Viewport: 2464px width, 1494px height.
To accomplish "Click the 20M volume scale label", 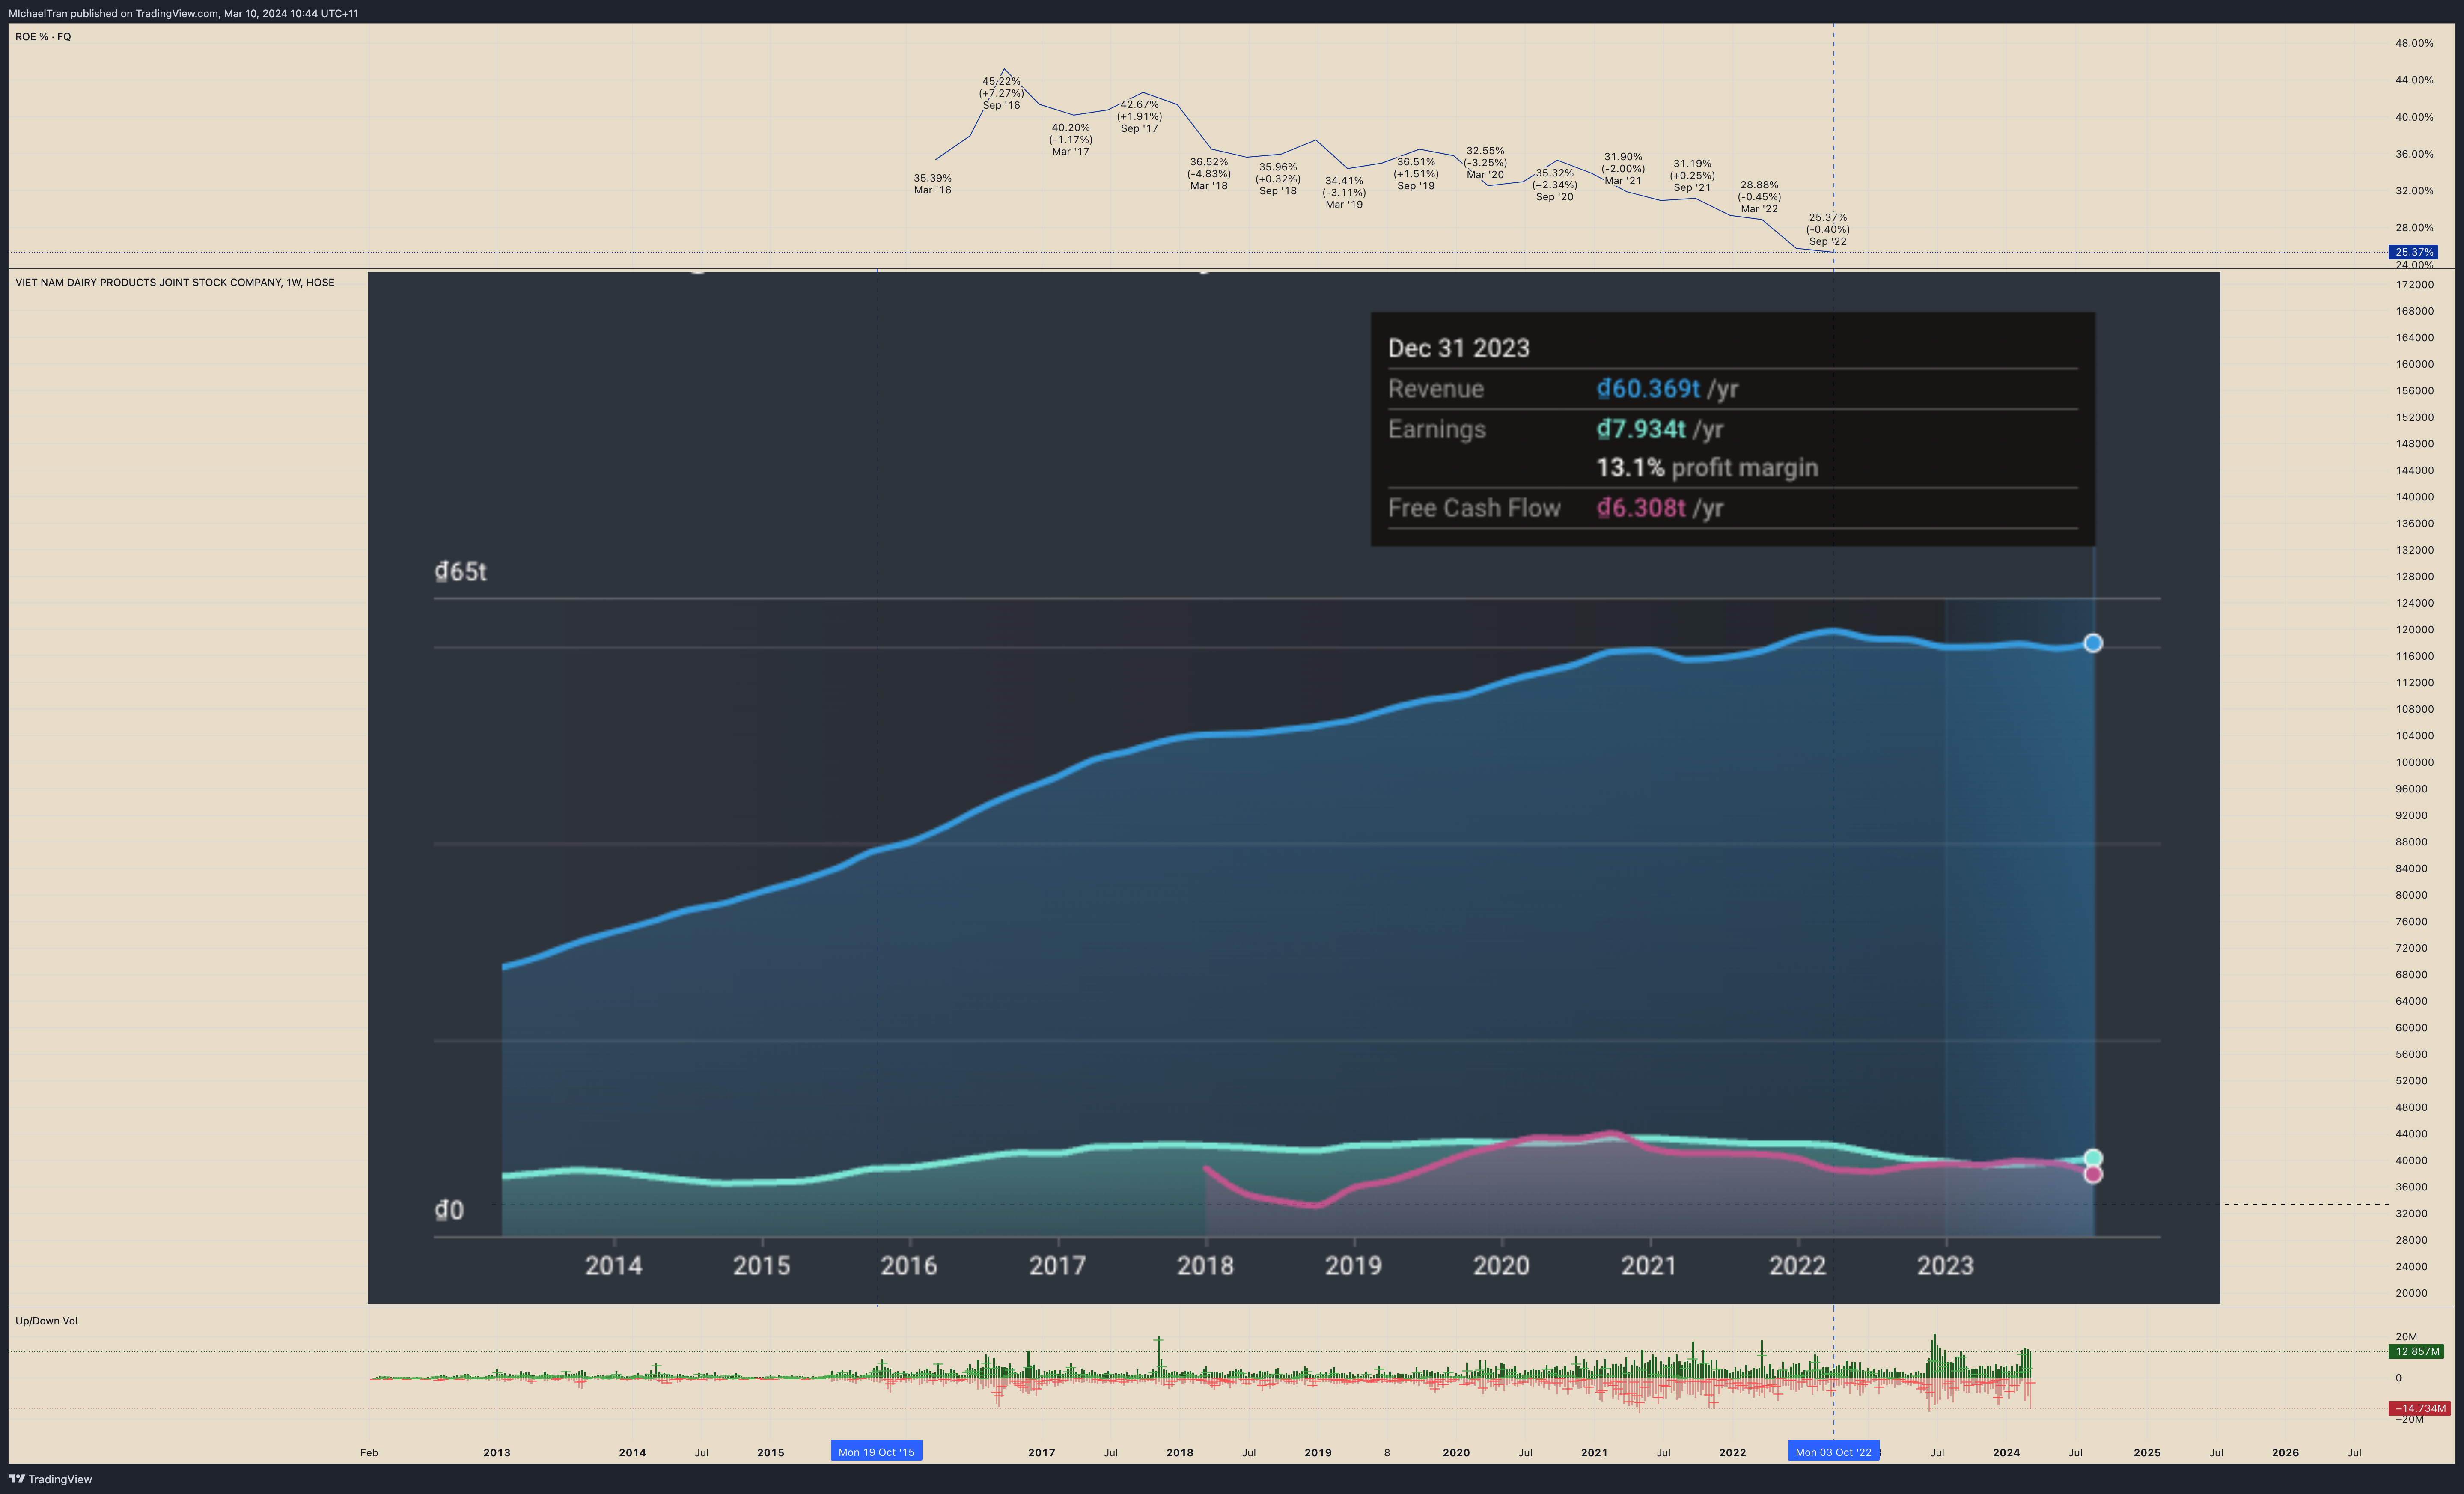I will (x=2406, y=1337).
